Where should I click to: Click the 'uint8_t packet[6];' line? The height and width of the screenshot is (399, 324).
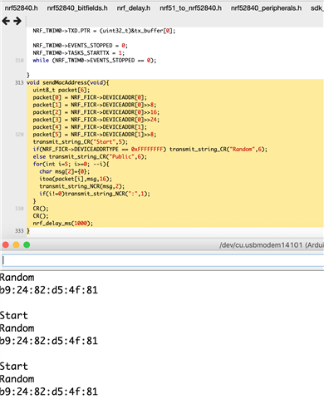click(x=61, y=90)
